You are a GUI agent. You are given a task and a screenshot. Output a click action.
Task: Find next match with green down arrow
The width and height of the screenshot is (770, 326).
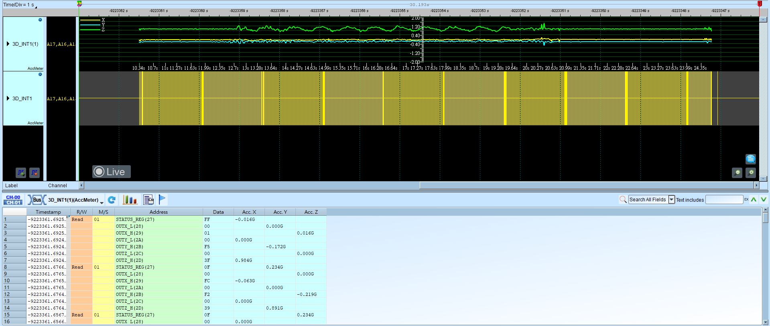[x=764, y=199]
